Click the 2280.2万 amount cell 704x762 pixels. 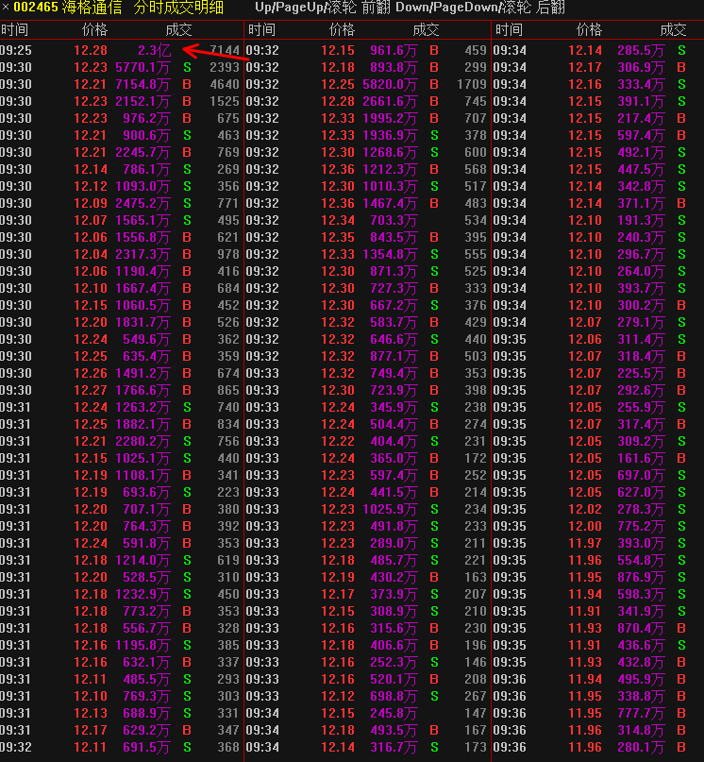click(x=142, y=442)
